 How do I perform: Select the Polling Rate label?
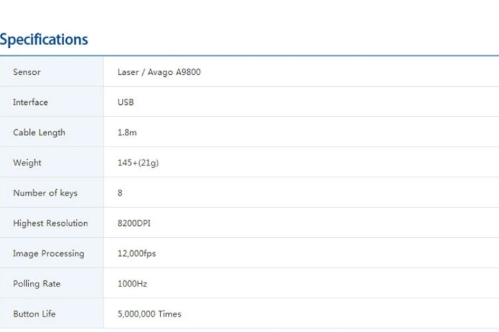click(x=37, y=283)
